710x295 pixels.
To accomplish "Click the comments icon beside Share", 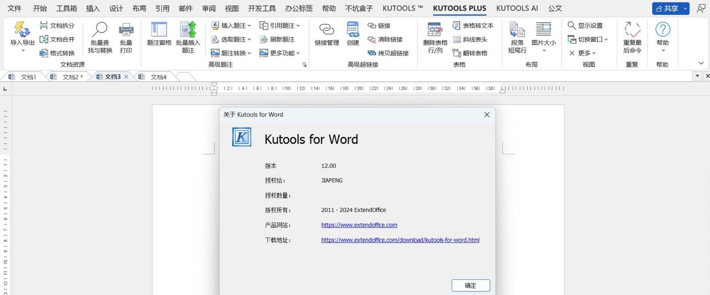I will pos(701,8).
